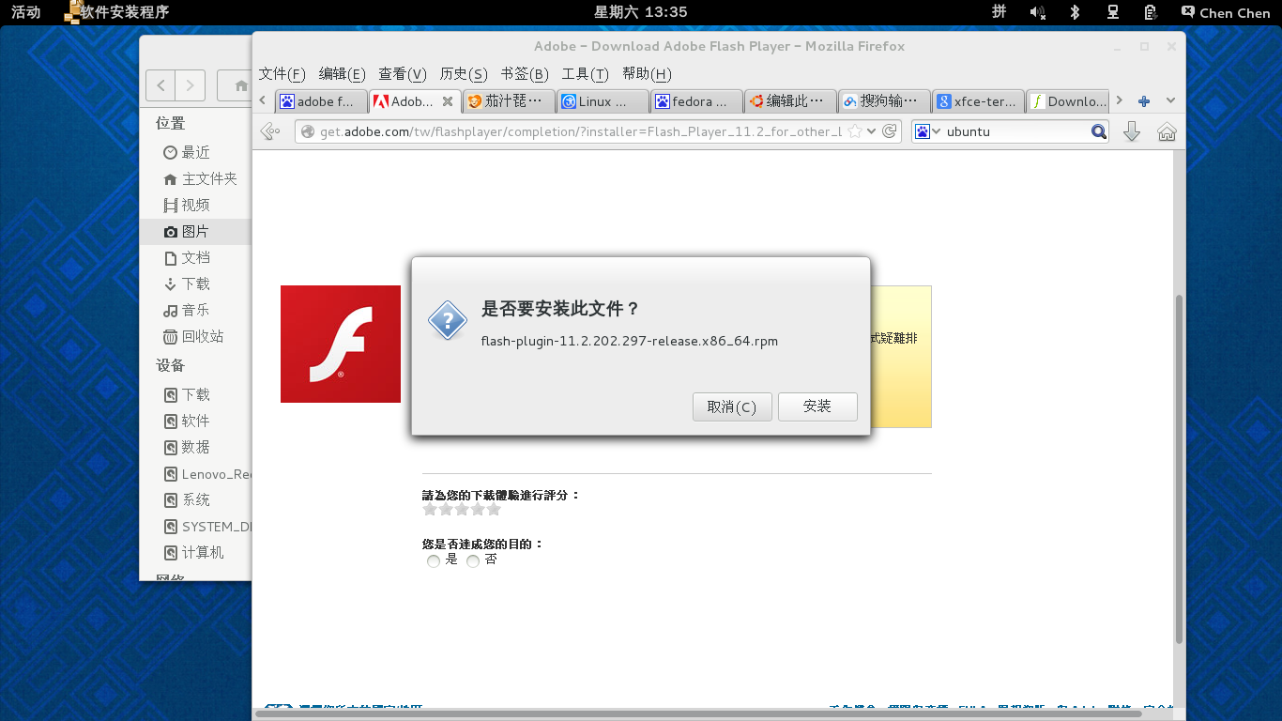Screen dimensions: 1282x721
Task: Open 图片 (Pictures) in file manager sidebar
Action: (x=194, y=231)
